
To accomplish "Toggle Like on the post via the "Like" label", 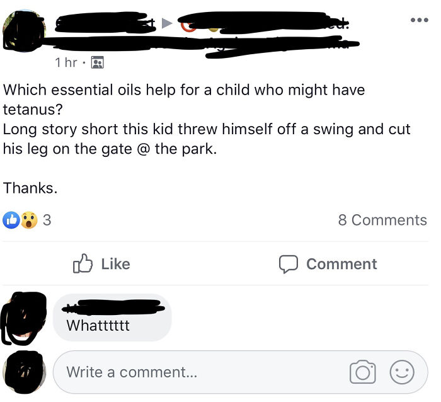I will coord(115,264).
